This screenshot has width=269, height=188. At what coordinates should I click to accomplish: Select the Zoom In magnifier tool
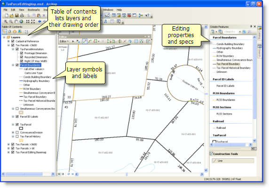pos(6,22)
